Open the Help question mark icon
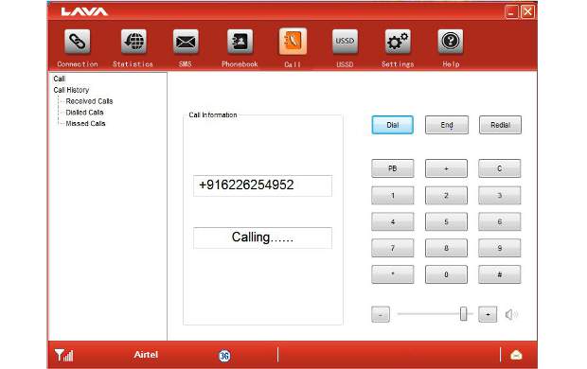Image resolution: width=587 pixels, height=369 pixels. click(x=451, y=42)
